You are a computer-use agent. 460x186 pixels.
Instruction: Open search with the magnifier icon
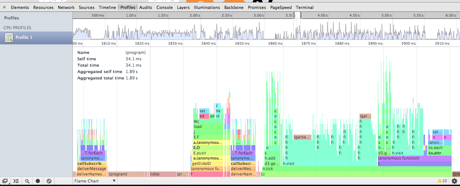pyautogui.click(x=27, y=181)
